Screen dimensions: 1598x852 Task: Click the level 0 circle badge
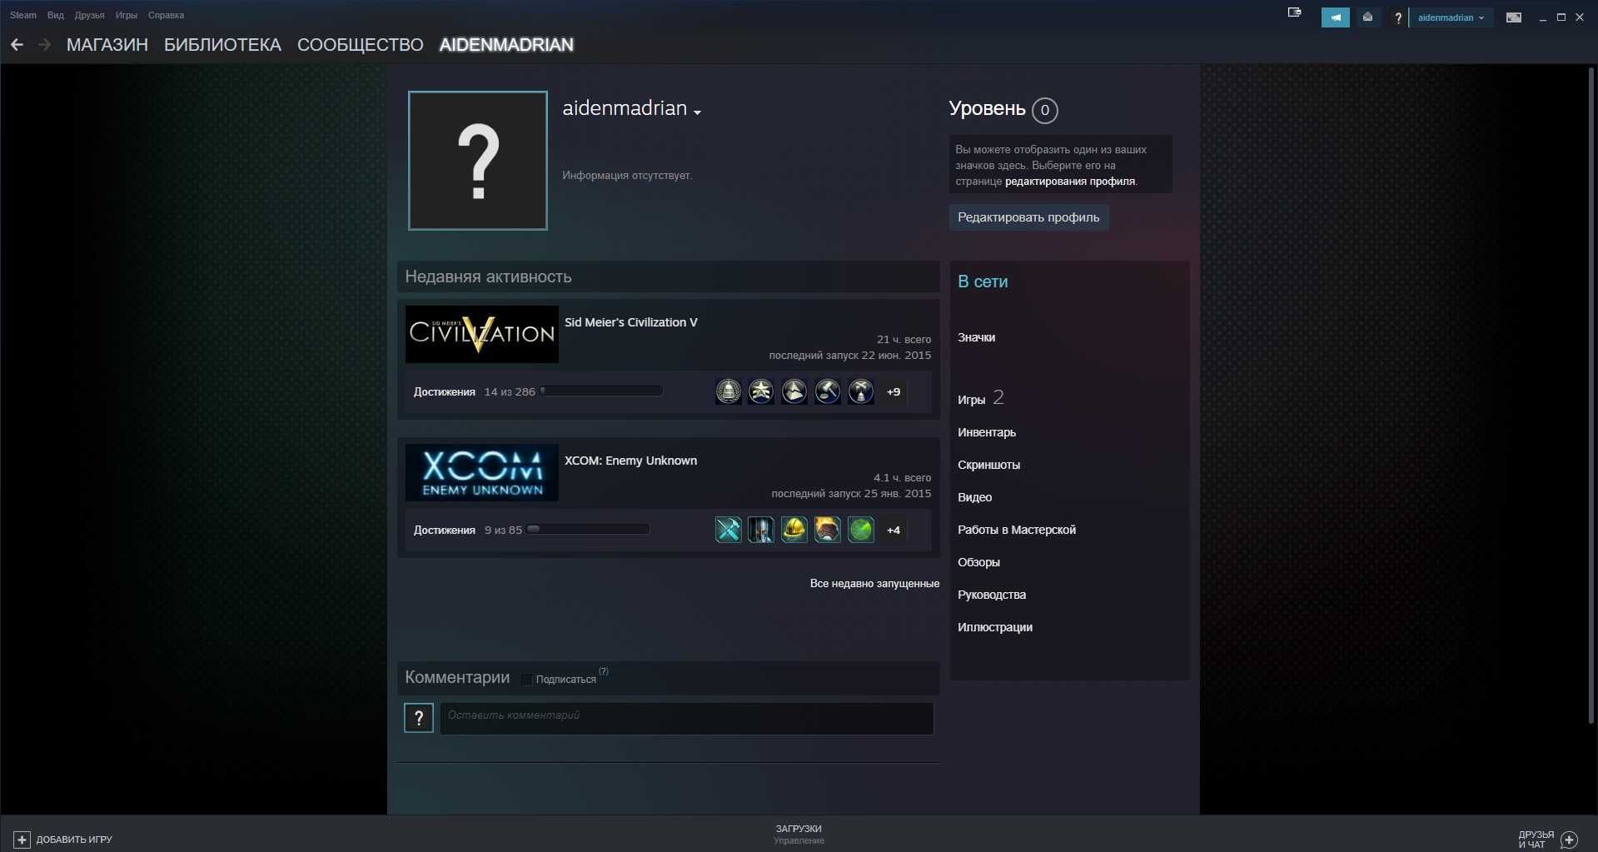click(x=1044, y=110)
